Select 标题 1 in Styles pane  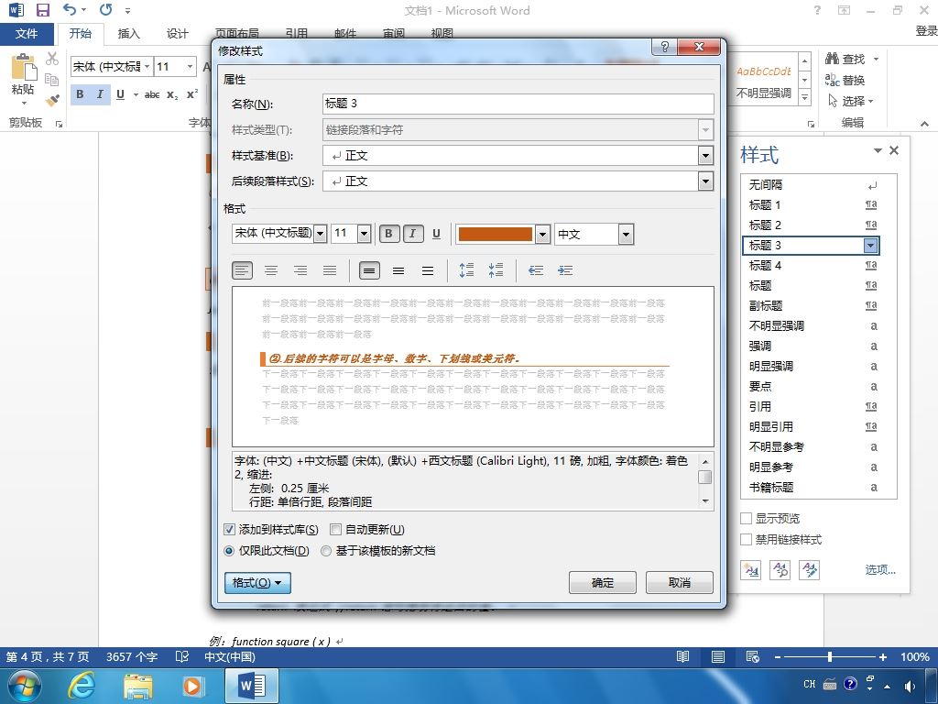810,205
